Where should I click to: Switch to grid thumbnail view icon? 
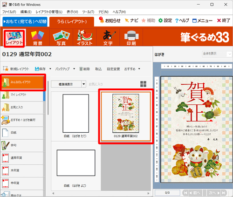pyautogui.click(x=143, y=84)
